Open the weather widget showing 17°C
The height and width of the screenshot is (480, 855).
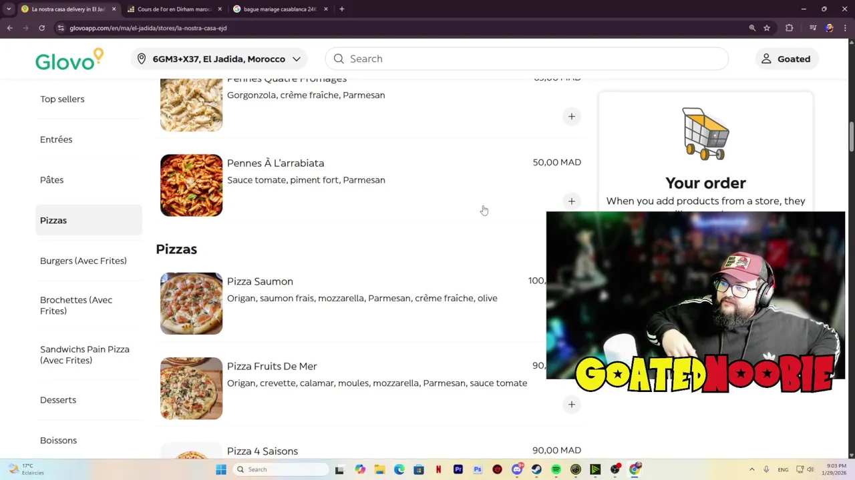tap(27, 469)
